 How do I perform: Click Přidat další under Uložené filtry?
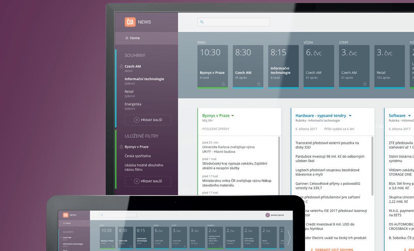coord(148,181)
